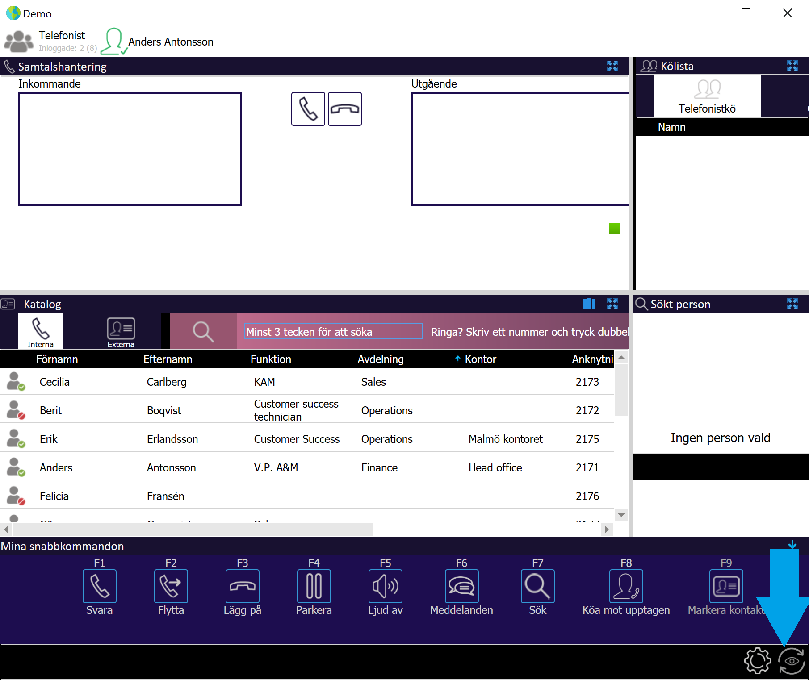Viewport: 809px width, 680px height.
Task: Click the F7 Sök magnifier icon
Action: pos(537,586)
